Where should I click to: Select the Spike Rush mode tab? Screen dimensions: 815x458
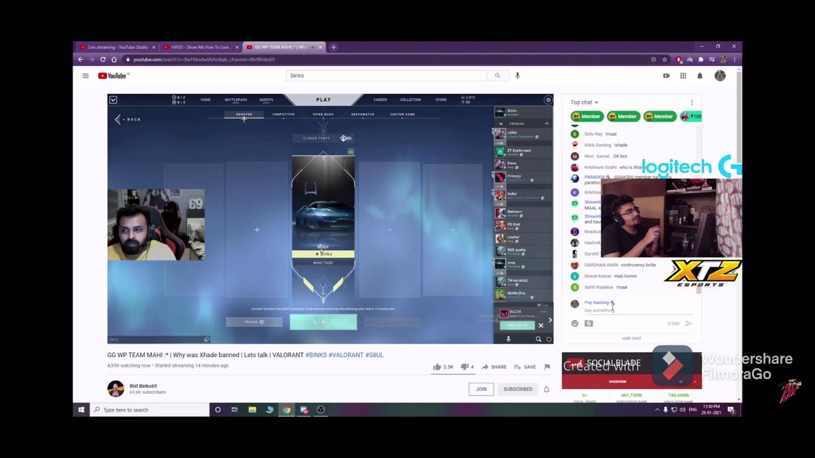coord(323,114)
